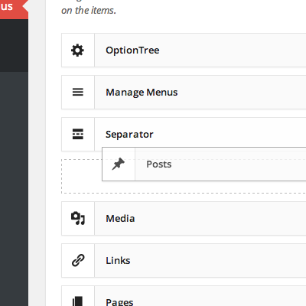Click the Separator dashed-line icon
This screenshot has height=306, width=306.
click(x=78, y=134)
